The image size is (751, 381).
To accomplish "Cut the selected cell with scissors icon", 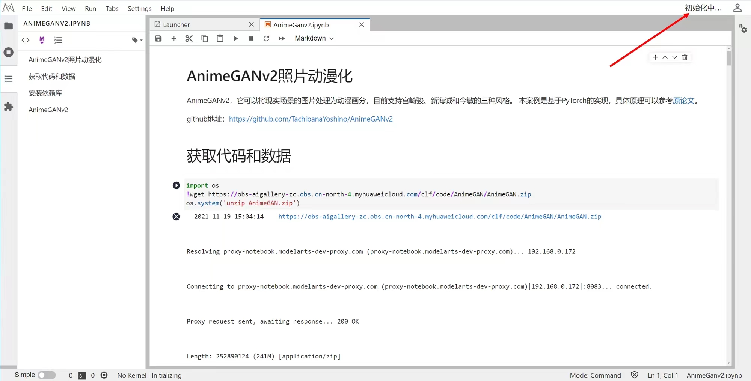I will pos(189,38).
